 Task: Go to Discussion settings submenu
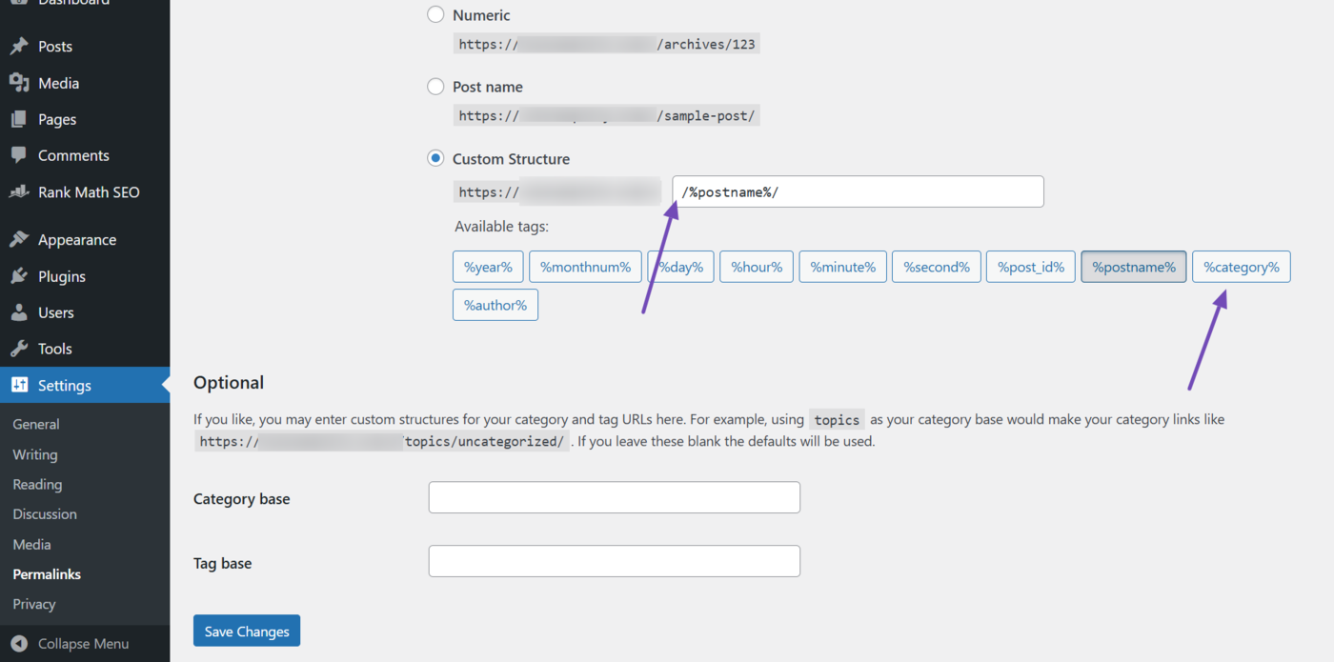45,514
